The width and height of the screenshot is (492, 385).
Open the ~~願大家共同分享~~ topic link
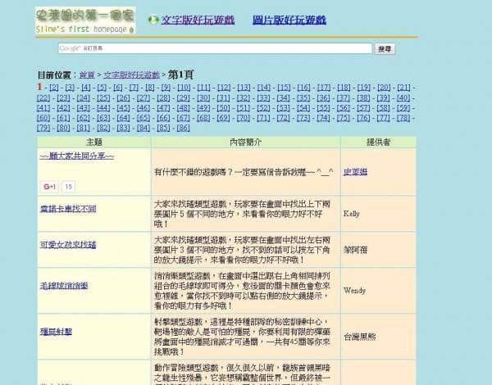[77, 156]
